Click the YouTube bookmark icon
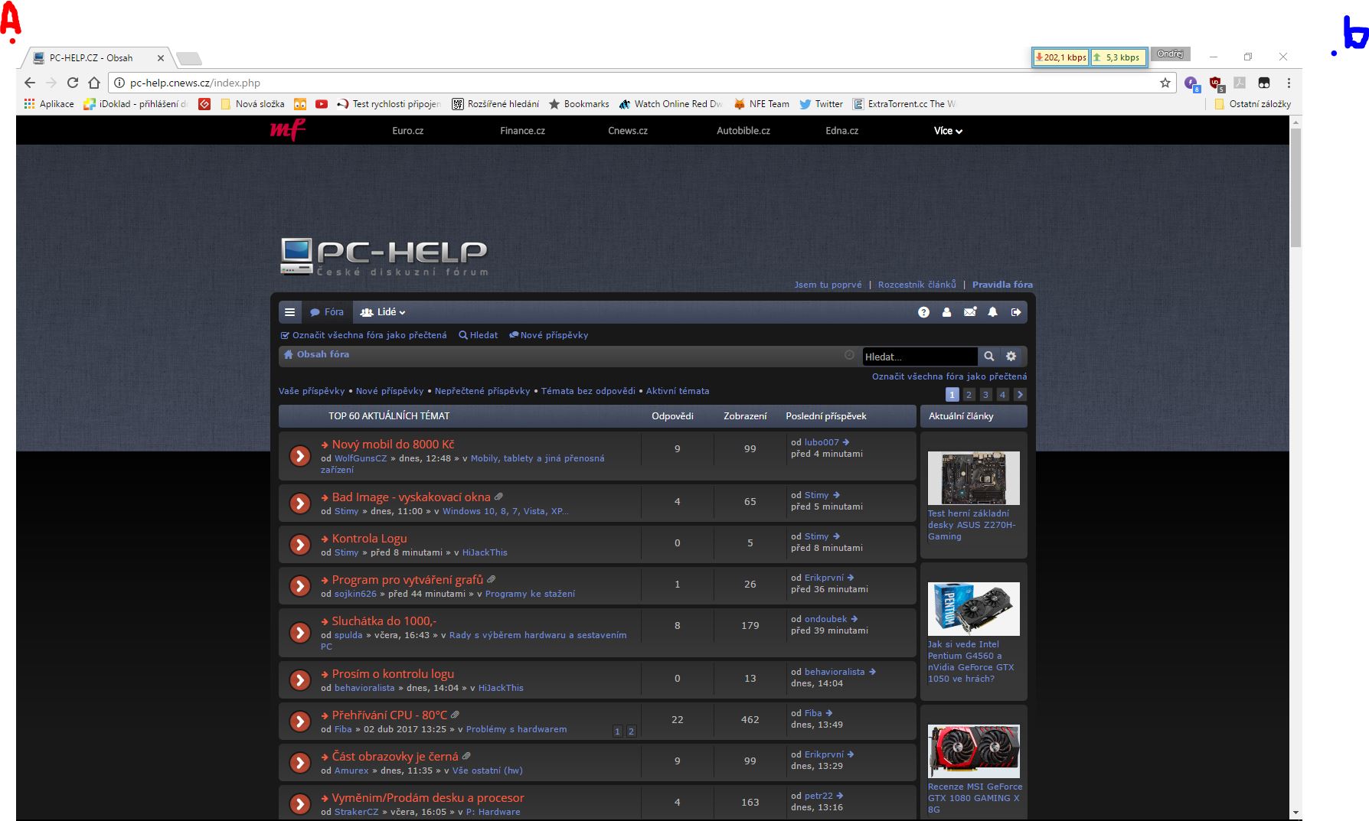Viewport: 1369px width, 821px height. 322,104
